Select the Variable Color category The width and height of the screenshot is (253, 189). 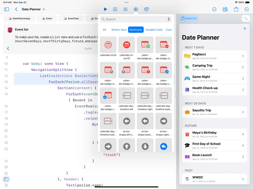click(x=154, y=30)
